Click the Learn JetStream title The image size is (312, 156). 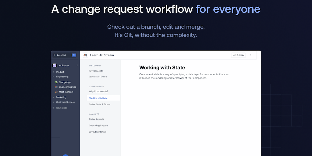[102, 55]
